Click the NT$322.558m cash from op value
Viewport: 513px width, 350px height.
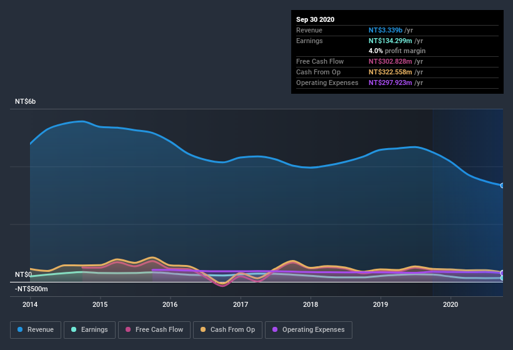pyautogui.click(x=391, y=72)
